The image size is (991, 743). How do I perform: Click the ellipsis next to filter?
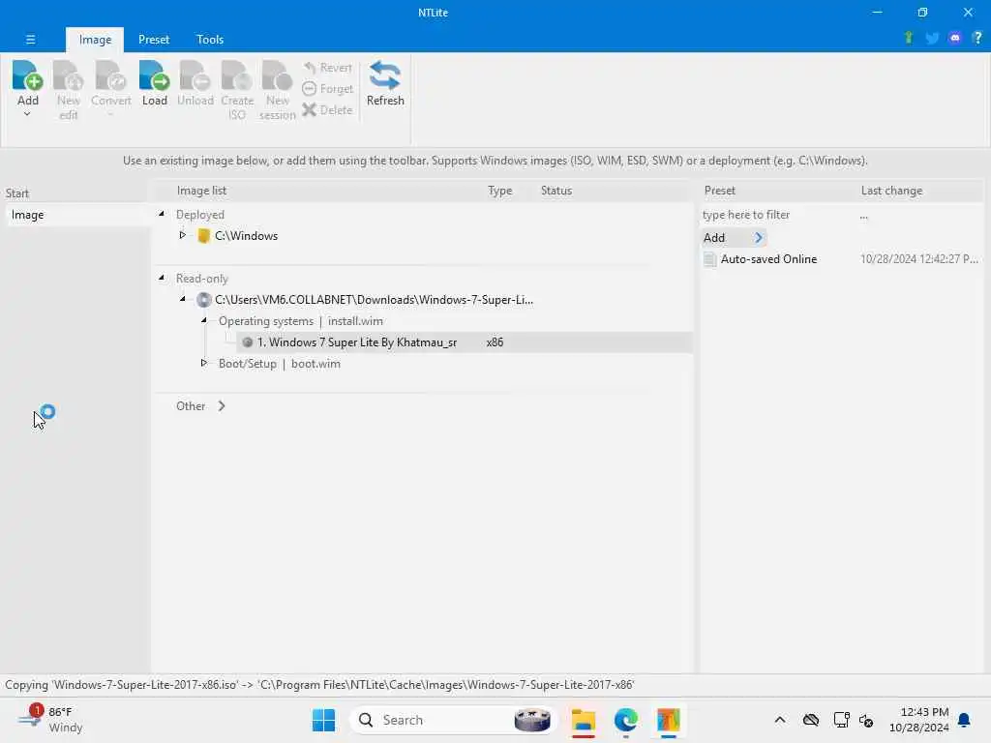864,217
